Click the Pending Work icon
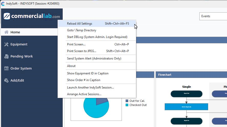Screen dimensions: 227x127 (x=6, y=56)
